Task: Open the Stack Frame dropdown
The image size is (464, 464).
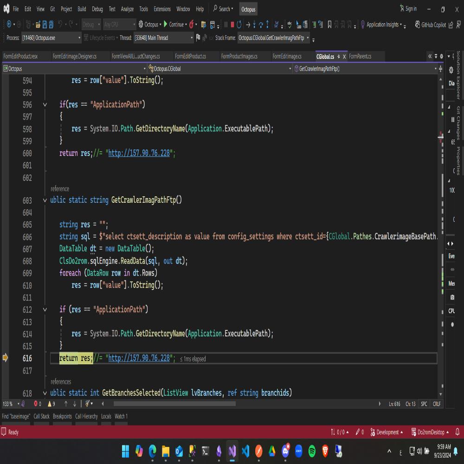Action: [274, 38]
